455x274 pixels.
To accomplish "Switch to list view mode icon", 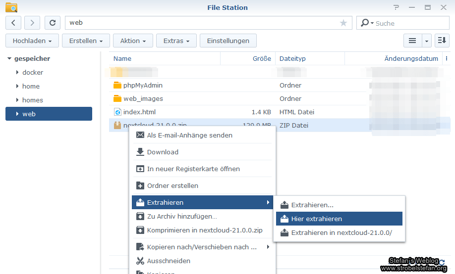I will coord(412,41).
